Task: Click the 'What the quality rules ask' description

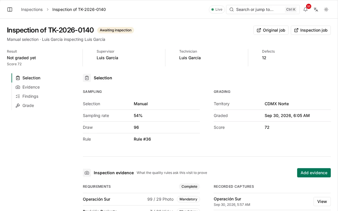Action: coord(172,173)
